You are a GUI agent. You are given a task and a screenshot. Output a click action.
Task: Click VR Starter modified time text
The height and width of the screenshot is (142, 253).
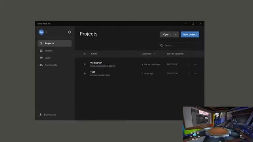(151, 64)
